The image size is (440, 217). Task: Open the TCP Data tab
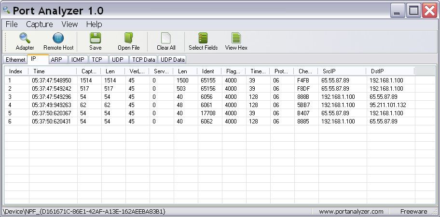(x=143, y=60)
